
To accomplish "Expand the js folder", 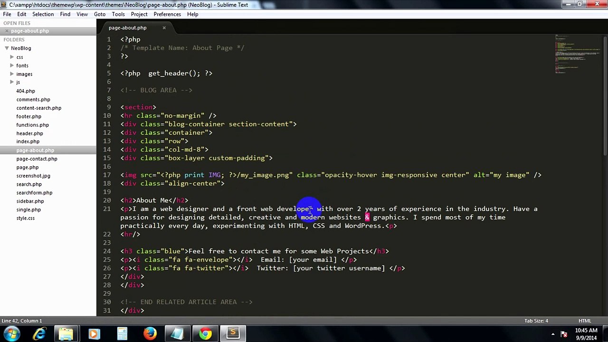I will (12, 82).
